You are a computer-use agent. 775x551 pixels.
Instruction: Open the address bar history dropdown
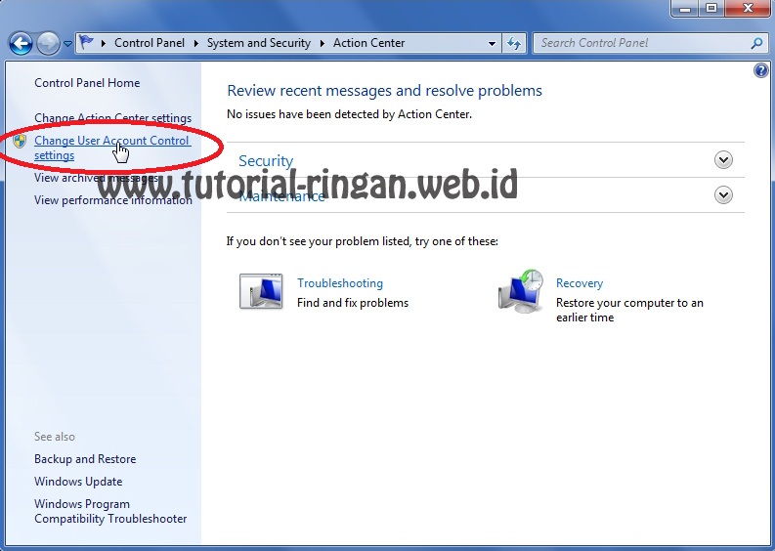coord(492,44)
